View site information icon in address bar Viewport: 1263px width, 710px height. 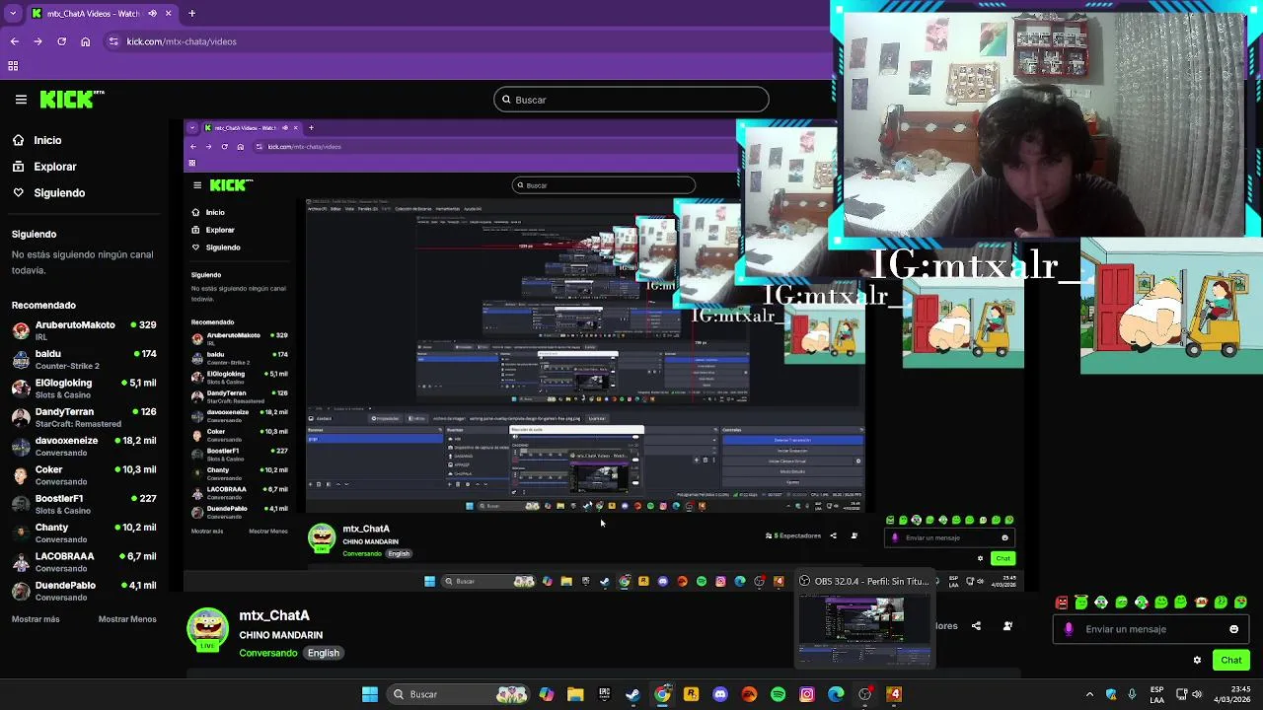113,41
